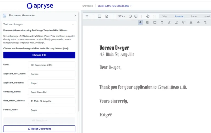Select the rectangle annotation tool
The image size is (211, 133).
pos(155,22)
